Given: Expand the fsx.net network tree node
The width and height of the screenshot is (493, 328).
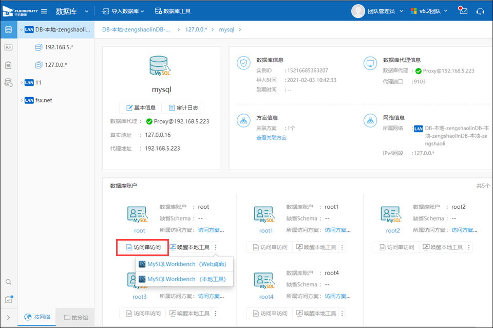Looking at the screenshot, I should (x=21, y=100).
